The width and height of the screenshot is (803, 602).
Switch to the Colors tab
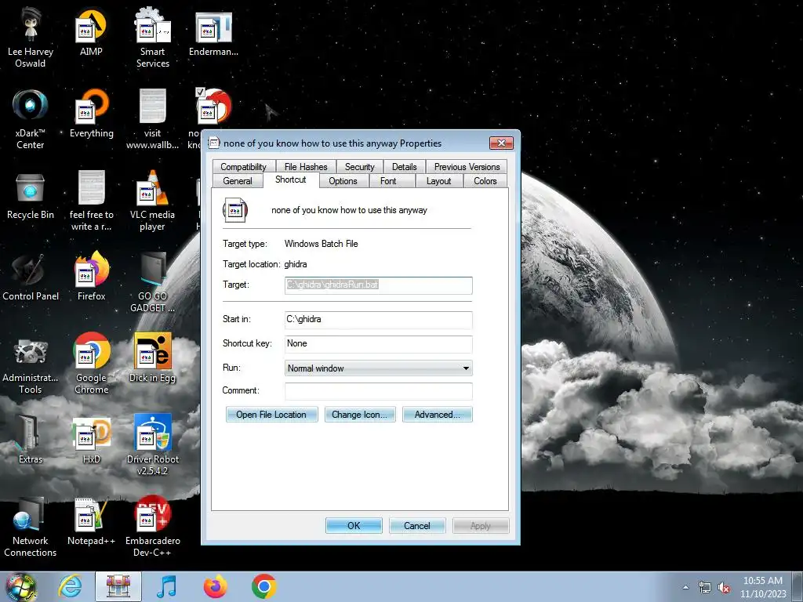[485, 181]
